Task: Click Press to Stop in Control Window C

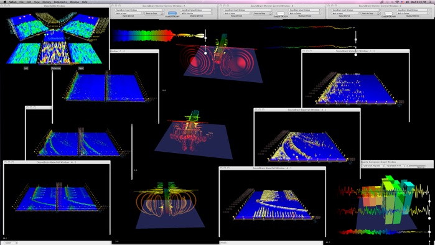Action: click(370, 13)
